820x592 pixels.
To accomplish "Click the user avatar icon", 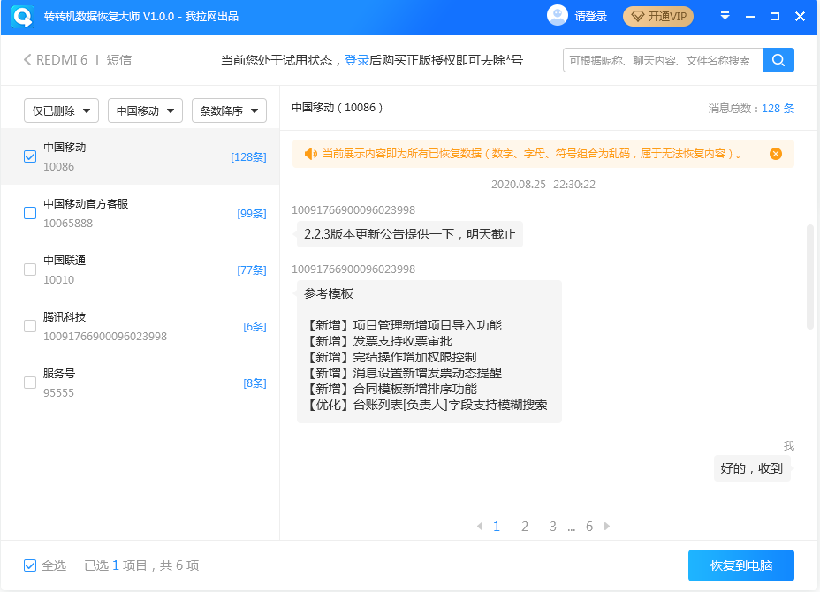I will coord(557,16).
